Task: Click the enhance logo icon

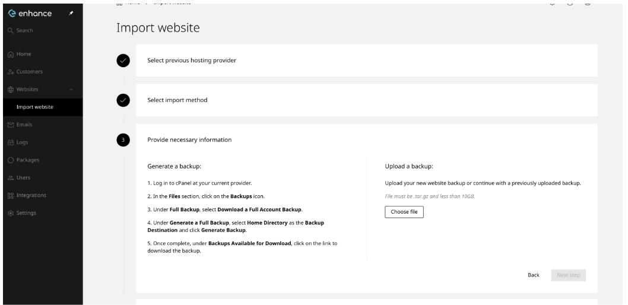Action: pos(12,14)
